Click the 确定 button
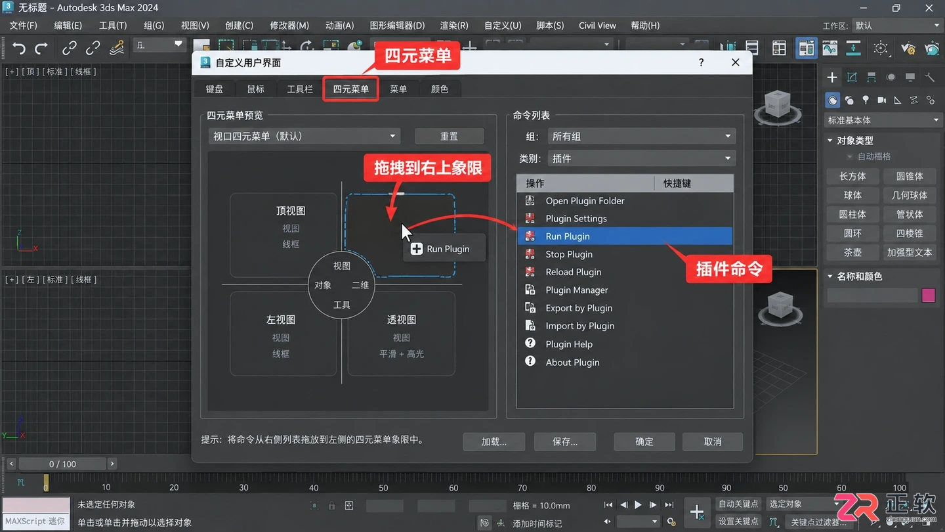Image resolution: width=945 pixels, height=532 pixels. click(x=644, y=441)
